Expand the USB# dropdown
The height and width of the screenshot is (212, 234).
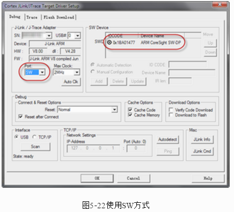[77, 35]
